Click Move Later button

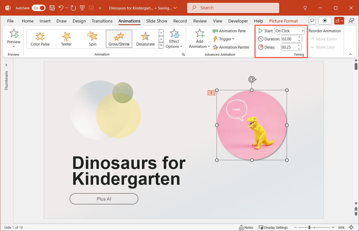pyautogui.click(x=323, y=47)
